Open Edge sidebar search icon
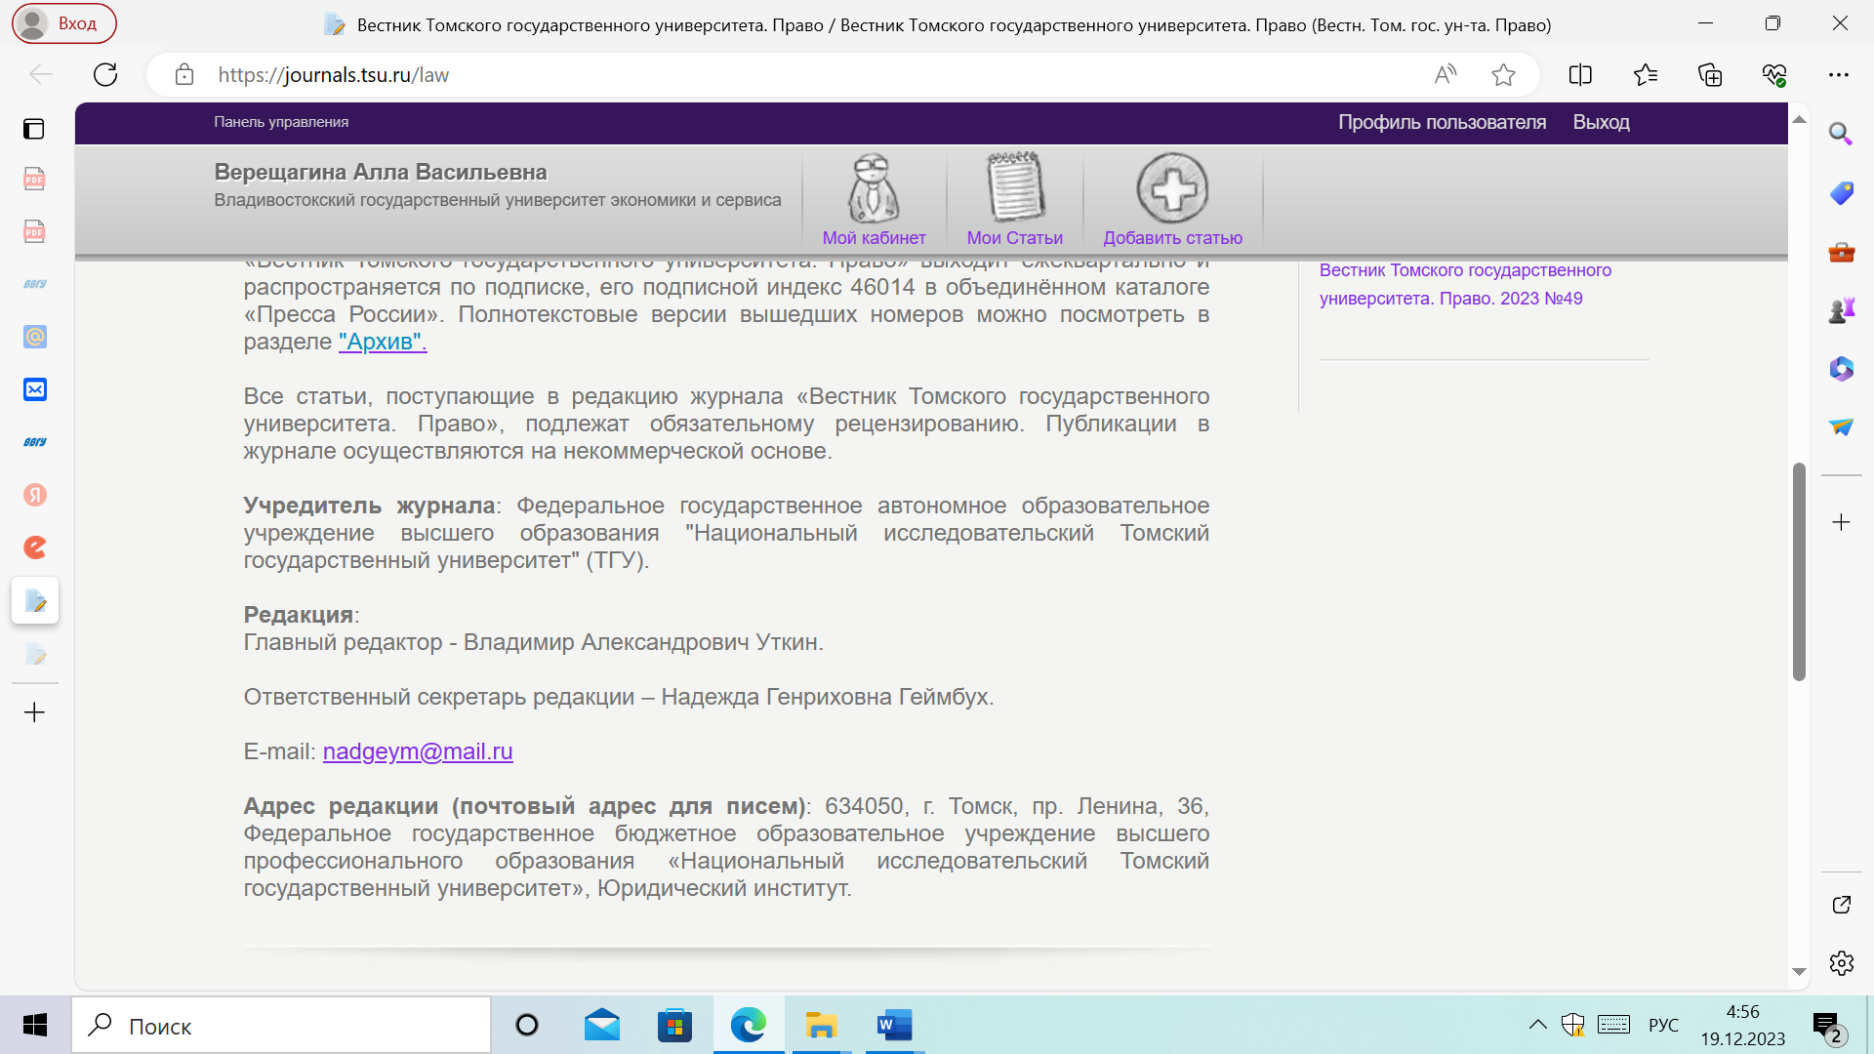This screenshot has width=1874, height=1054. point(1841,134)
